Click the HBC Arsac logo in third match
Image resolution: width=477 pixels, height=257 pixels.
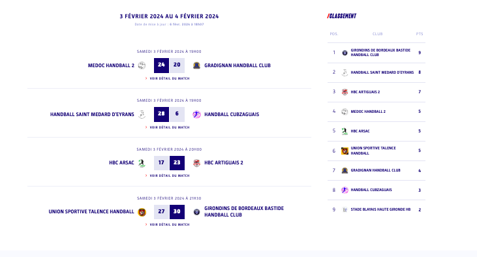tap(142, 163)
